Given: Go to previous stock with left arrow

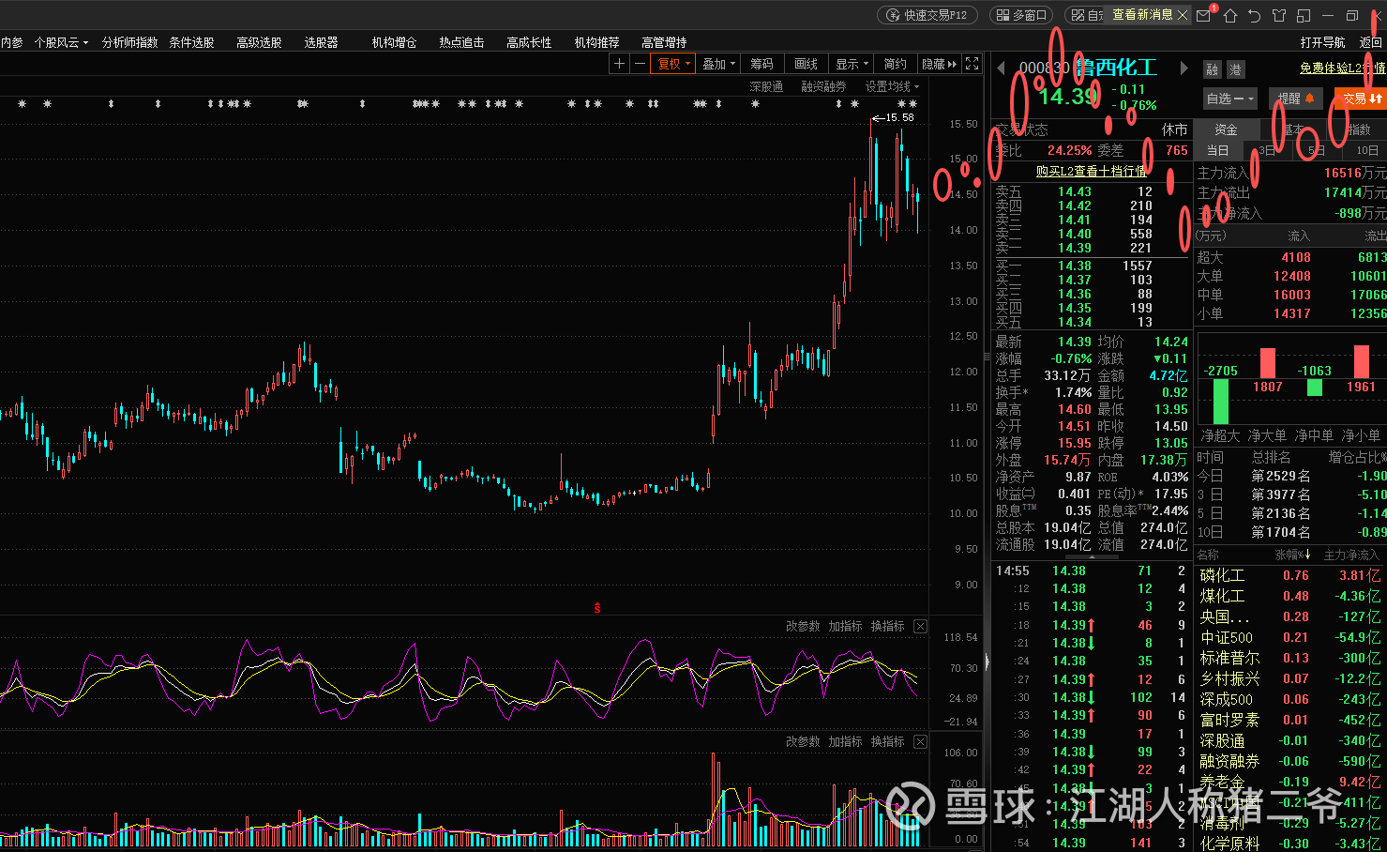Looking at the screenshot, I should (x=1001, y=68).
